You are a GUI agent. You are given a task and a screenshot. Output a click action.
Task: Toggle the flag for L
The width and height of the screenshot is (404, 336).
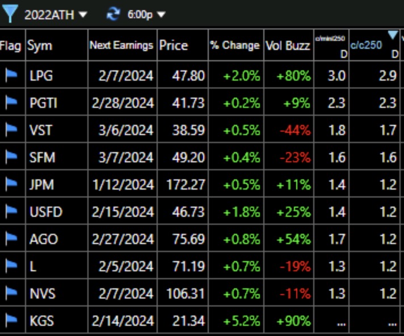click(11, 266)
